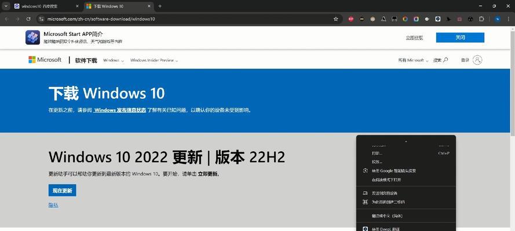
Task: Click the 软件下载 header link
Action: tap(86, 60)
